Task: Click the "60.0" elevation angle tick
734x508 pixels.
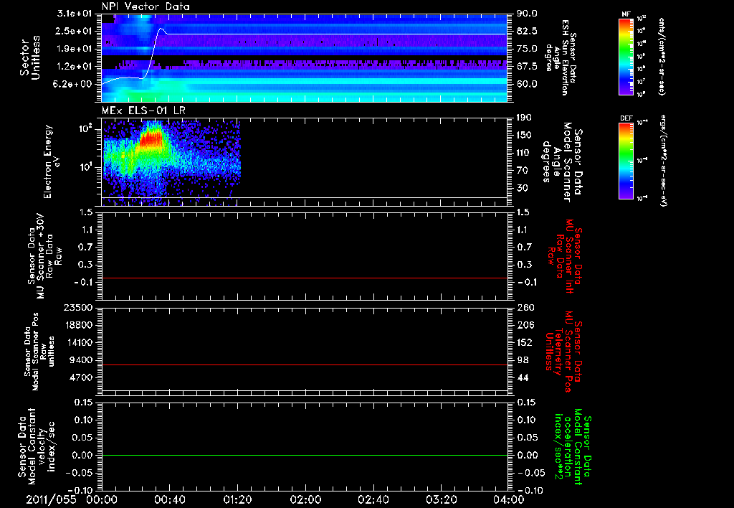Action: click(527, 84)
